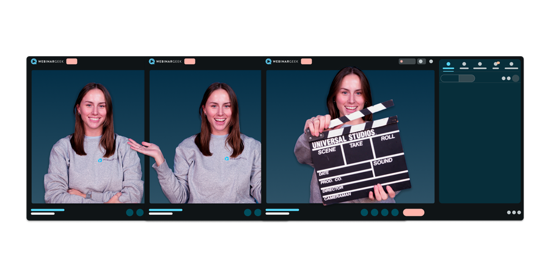This screenshot has width=550, height=277.
Task: Click the first round control below the clapperboard video
Action: pos(364,212)
